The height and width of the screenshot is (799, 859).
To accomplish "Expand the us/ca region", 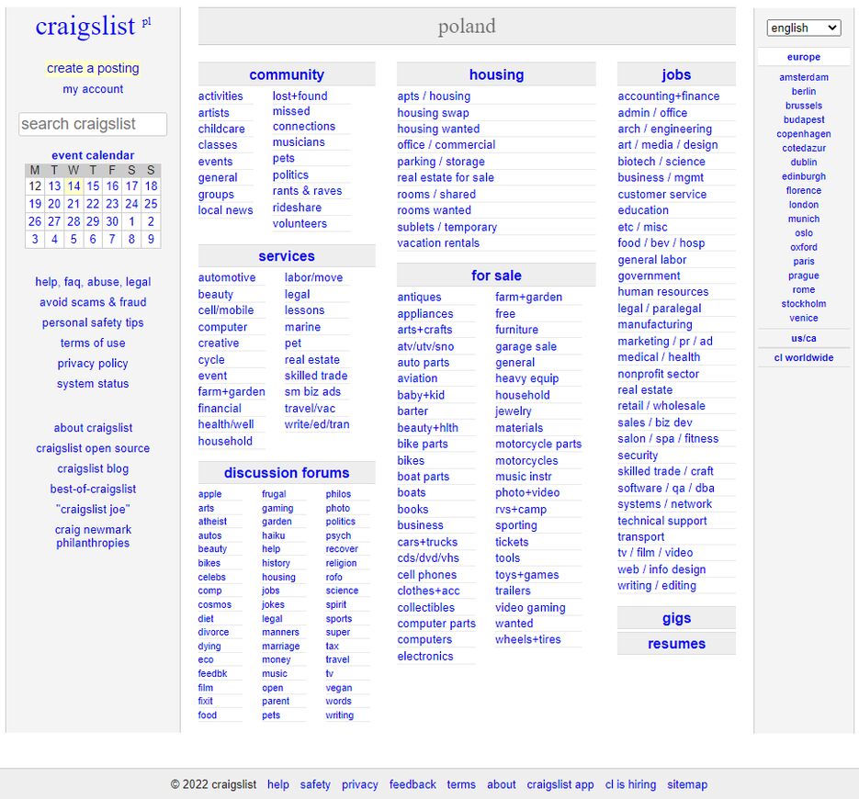I will pos(804,339).
